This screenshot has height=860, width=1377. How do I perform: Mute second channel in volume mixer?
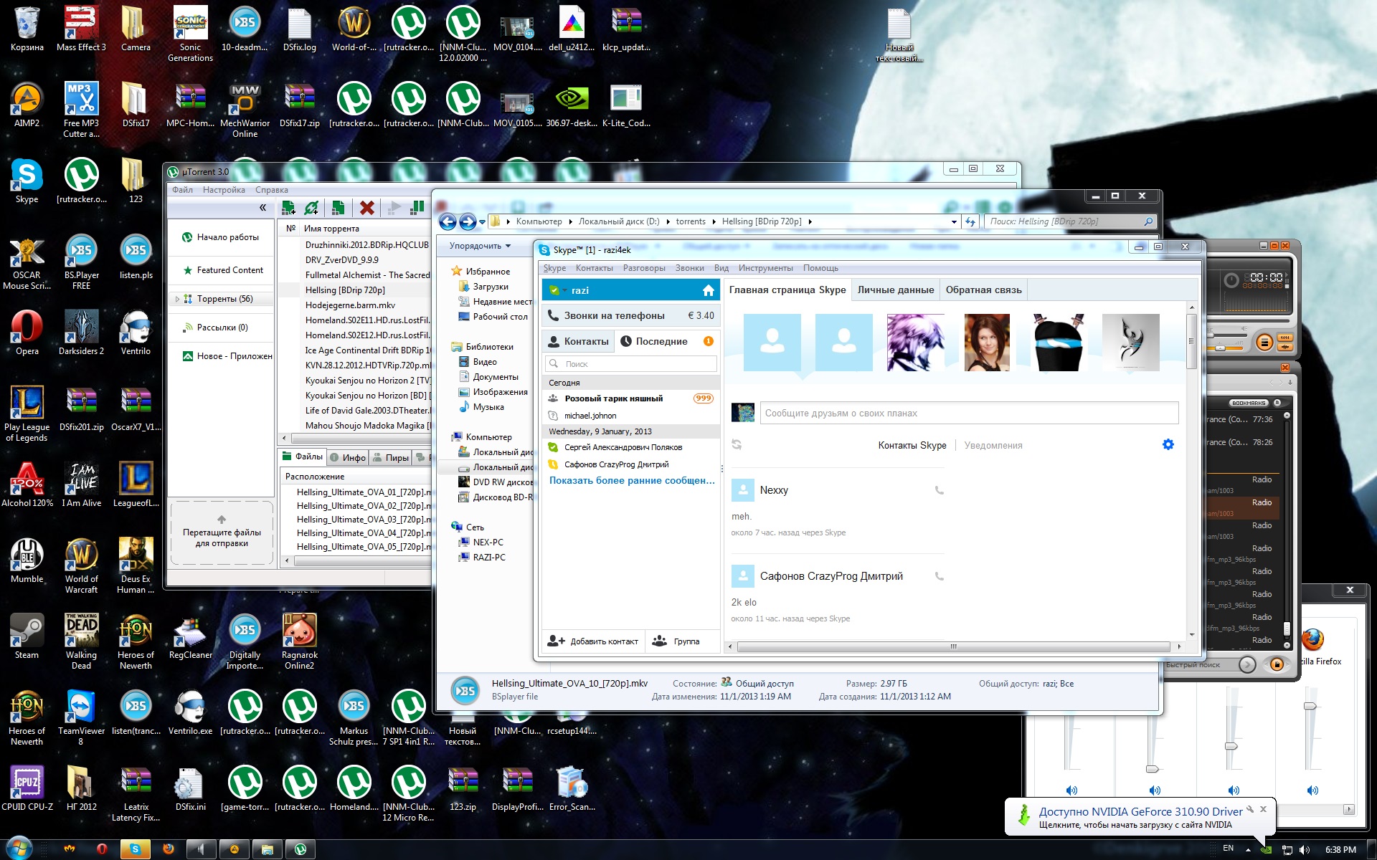coord(1155,790)
